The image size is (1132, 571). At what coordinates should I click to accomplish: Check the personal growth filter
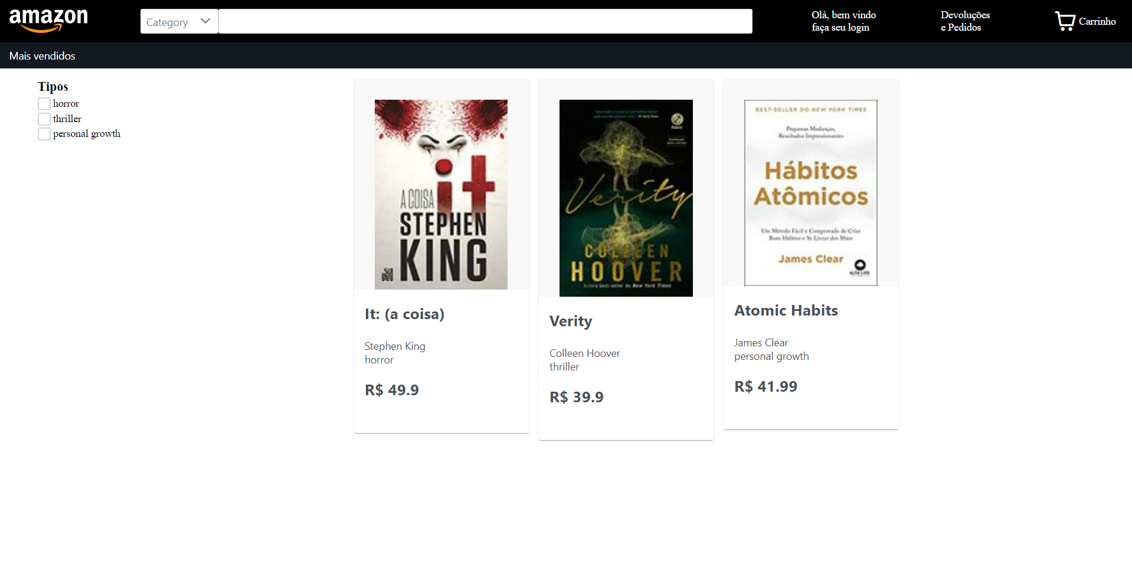[x=44, y=134]
